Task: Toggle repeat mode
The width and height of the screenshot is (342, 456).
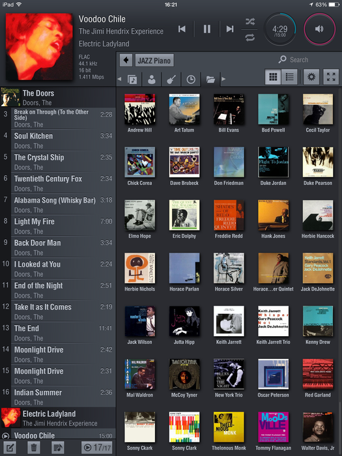Action: [x=249, y=38]
